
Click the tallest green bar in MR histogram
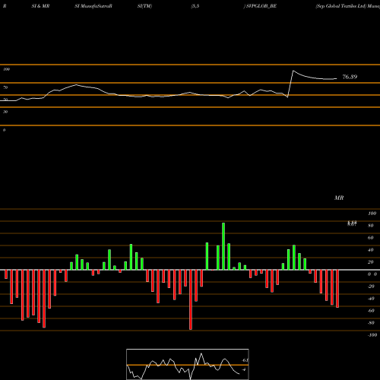click(223, 246)
